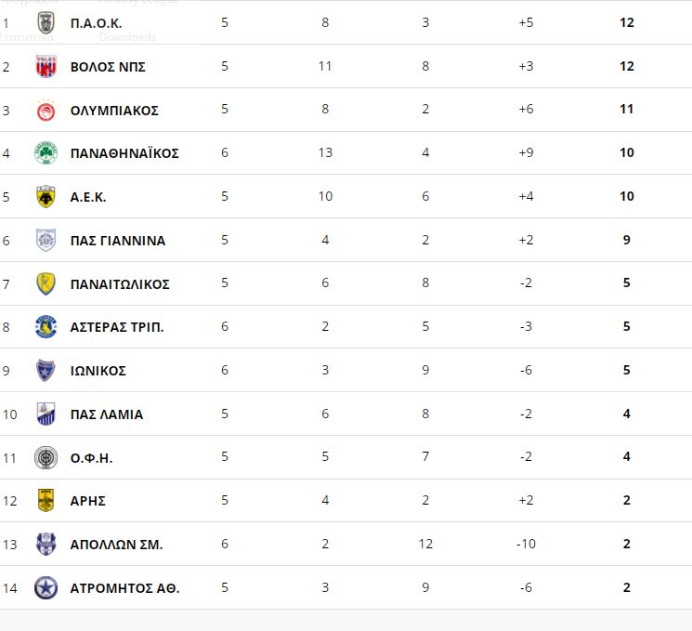Click the ΑΣΤΕΡΑΣ ΤΡΙΠ. club badge
Image resolution: width=692 pixels, height=631 pixels.
point(46,326)
